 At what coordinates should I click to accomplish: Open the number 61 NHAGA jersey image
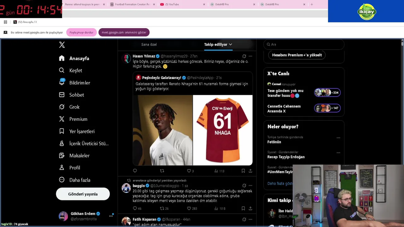223,130
